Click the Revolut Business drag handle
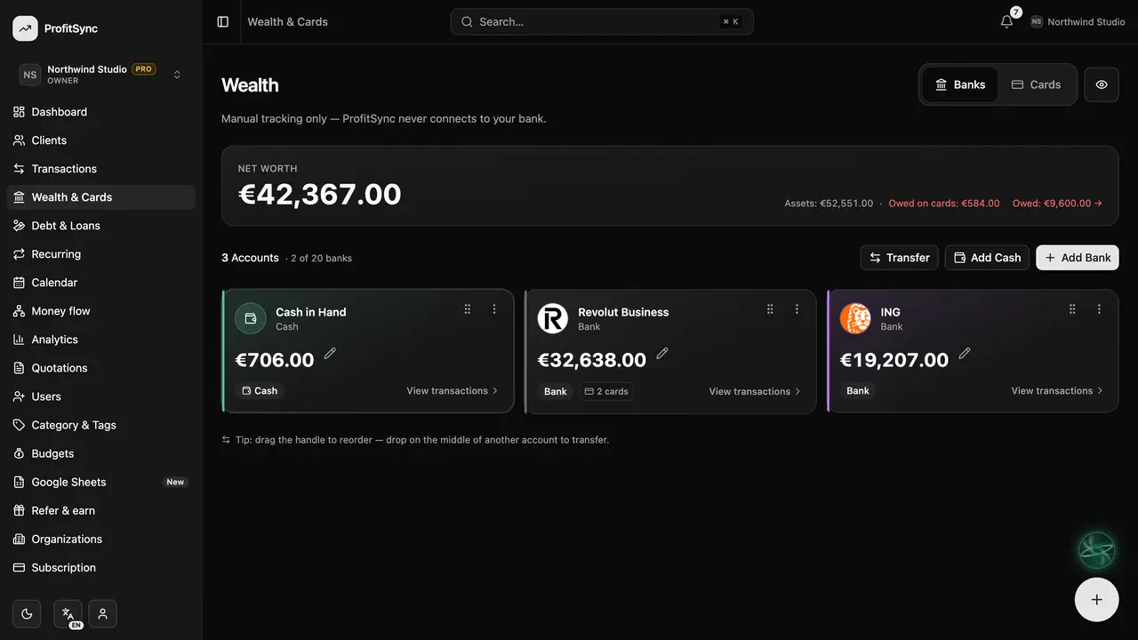The width and height of the screenshot is (1138, 640). (770, 309)
